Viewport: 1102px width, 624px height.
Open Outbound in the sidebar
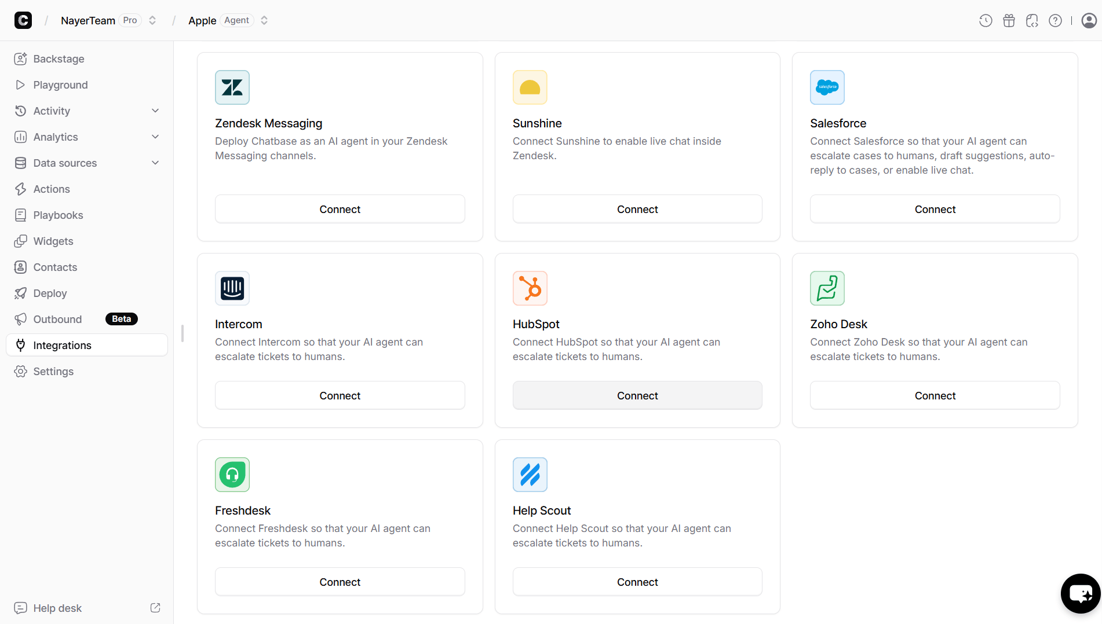coord(87,319)
